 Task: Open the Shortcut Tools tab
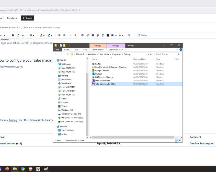(x=98, y=50)
